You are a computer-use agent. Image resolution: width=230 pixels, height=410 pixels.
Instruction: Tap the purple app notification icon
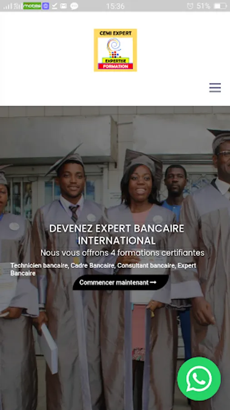pos(45,6)
